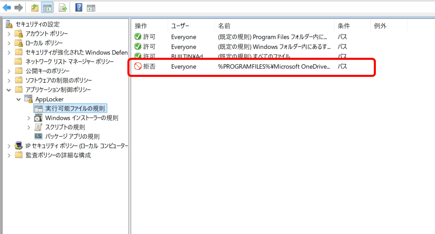Toggle the Show/Hide Action Pane icon
This screenshot has width=435, height=234.
(x=91, y=7)
